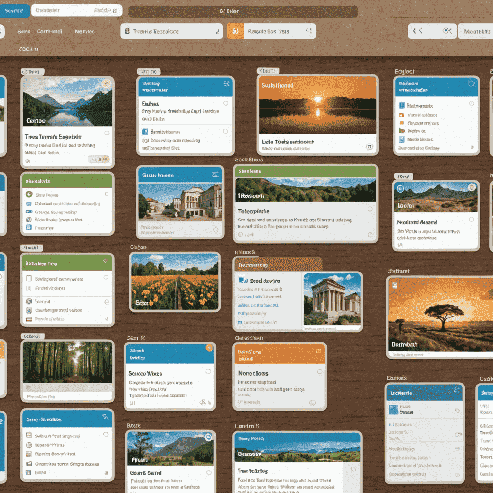Screen dimensions: 493x493
Task: Click the orange tag badge on the mountain lake card
Action: pyautogui.click(x=106, y=84)
